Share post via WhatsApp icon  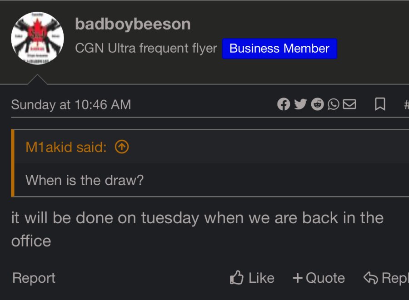[333, 104]
